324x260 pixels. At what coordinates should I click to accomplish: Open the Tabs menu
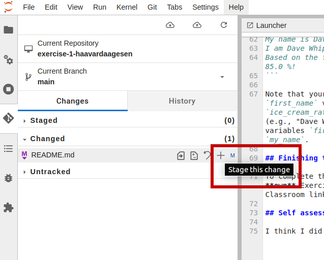[174, 7]
